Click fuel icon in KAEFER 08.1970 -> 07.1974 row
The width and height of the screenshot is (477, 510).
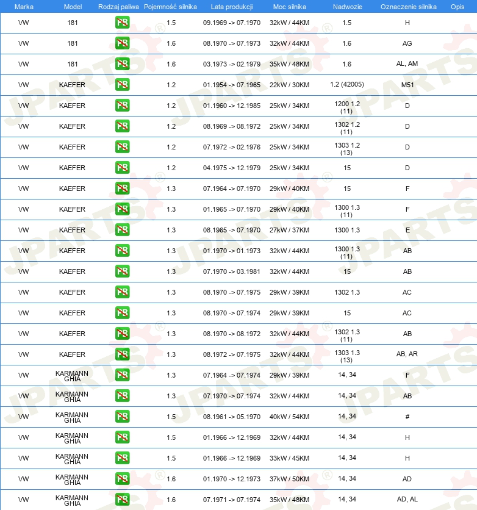[x=122, y=312]
